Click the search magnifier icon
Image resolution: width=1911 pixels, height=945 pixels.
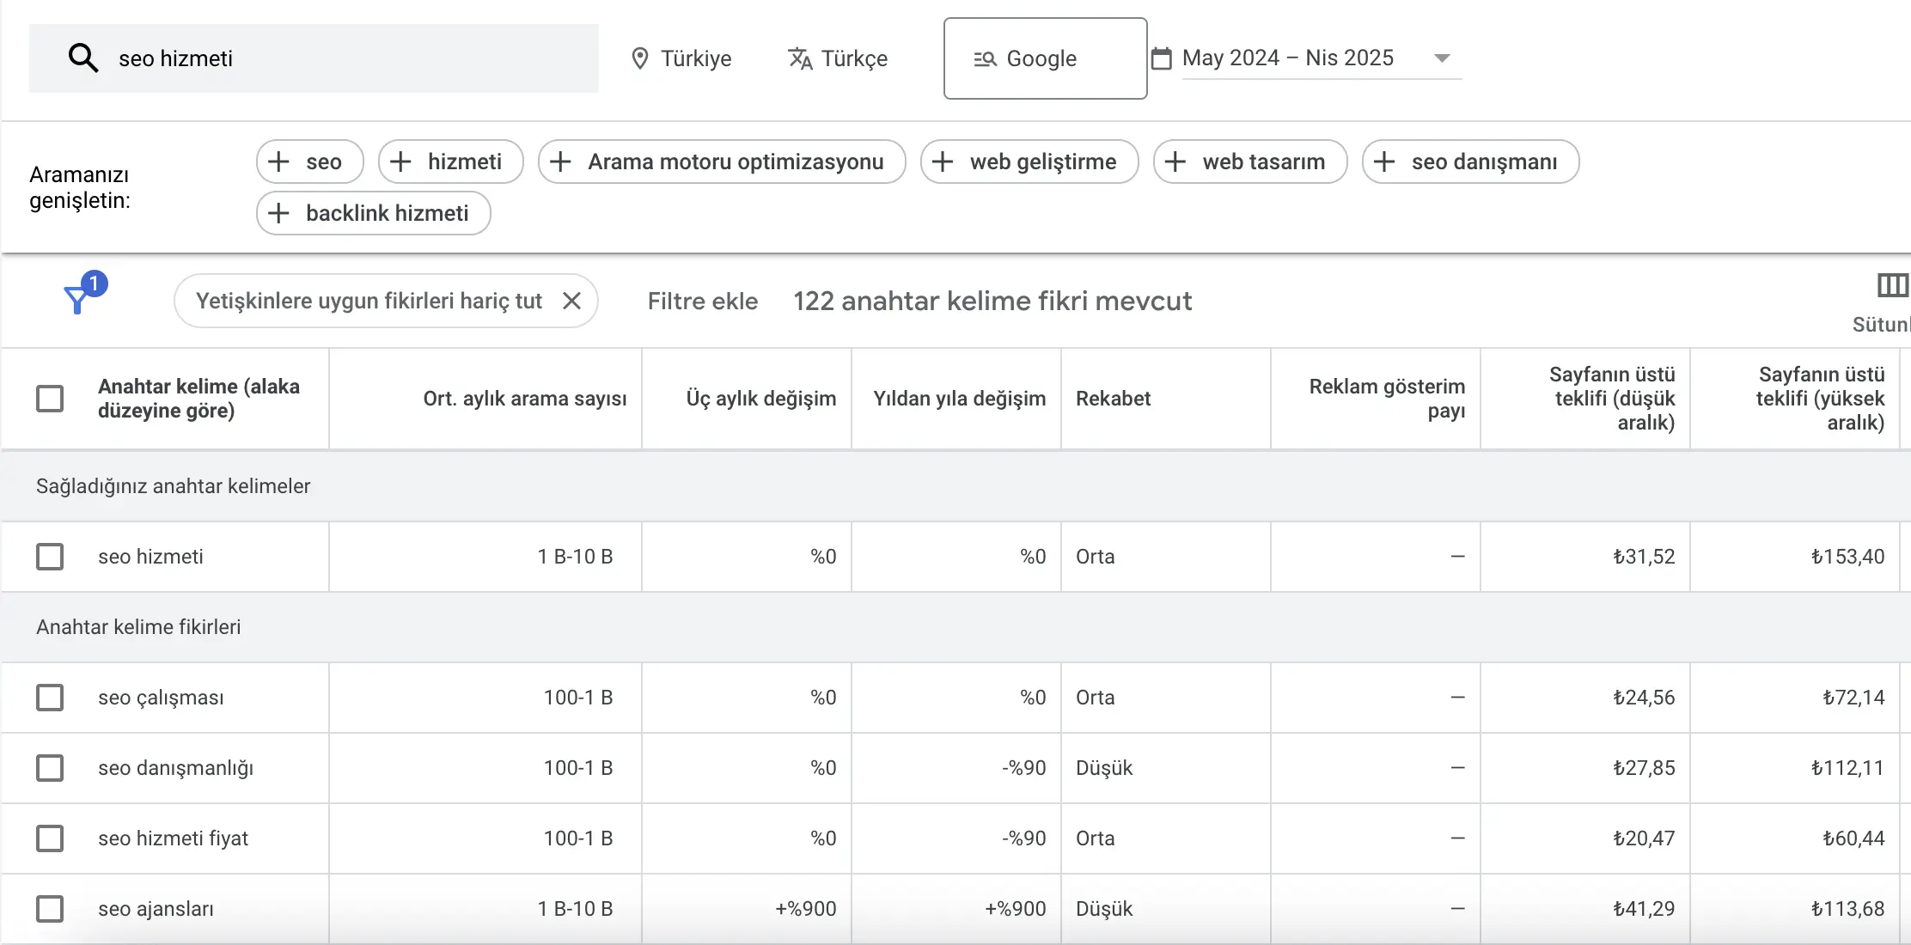click(83, 58)
